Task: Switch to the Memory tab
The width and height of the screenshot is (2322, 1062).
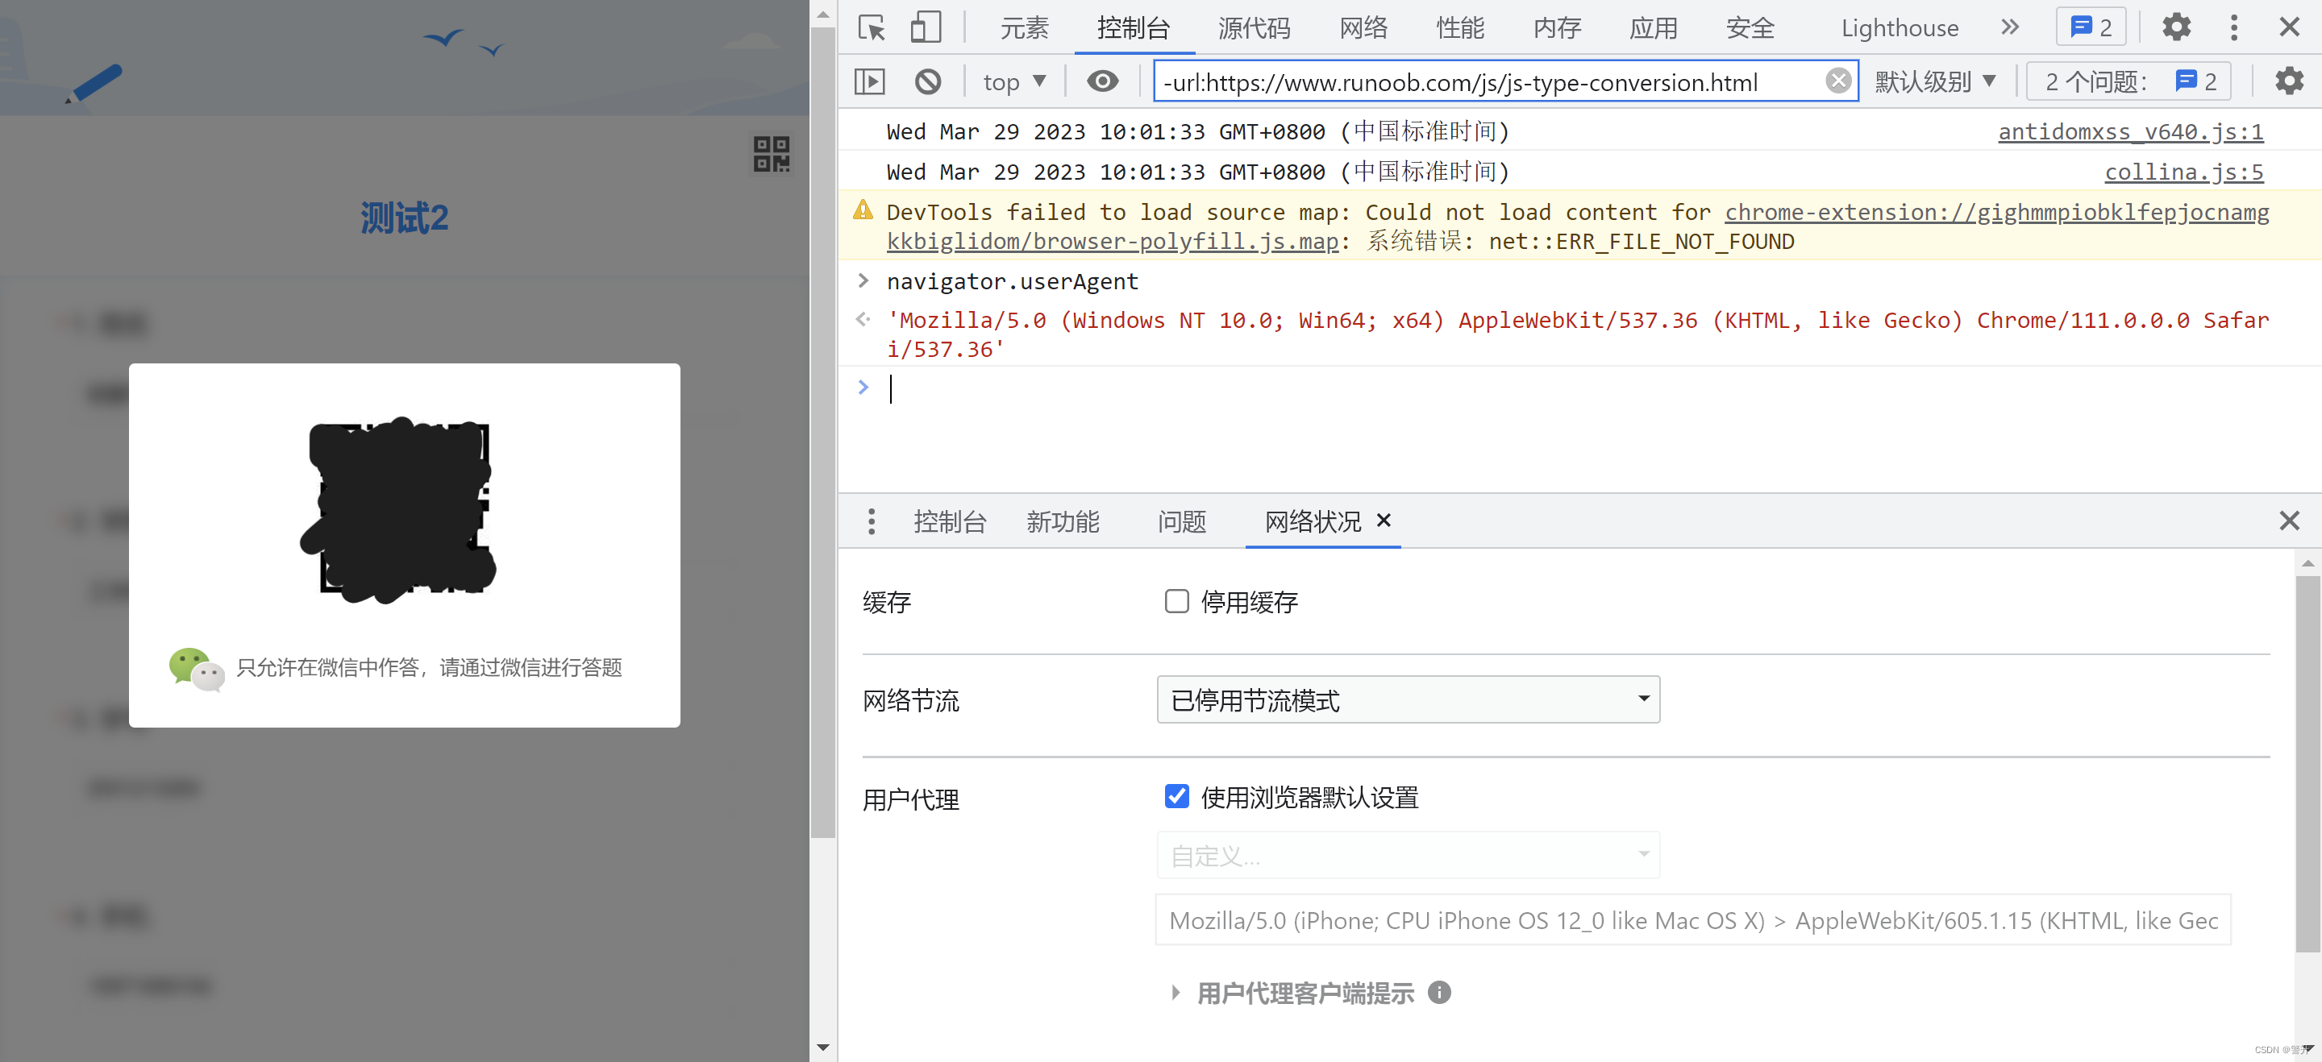Action: pyautogui.click(x=1557, y=28)
